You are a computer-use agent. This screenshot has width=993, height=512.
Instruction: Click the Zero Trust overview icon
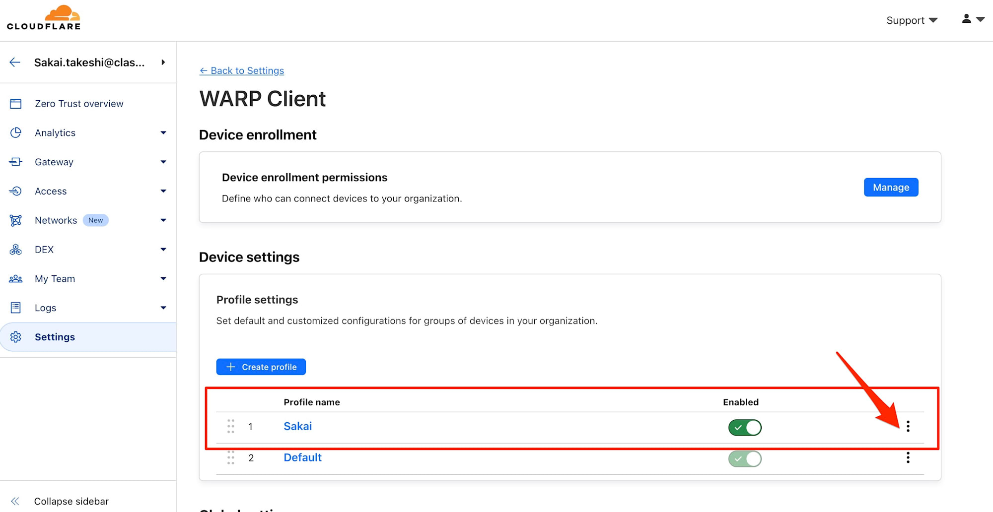tap(16, 104)
